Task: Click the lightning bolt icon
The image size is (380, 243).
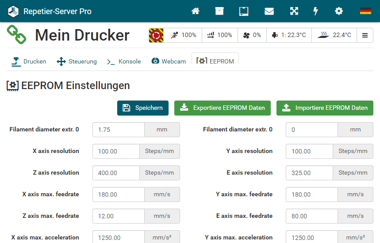Action: point(315,11)
